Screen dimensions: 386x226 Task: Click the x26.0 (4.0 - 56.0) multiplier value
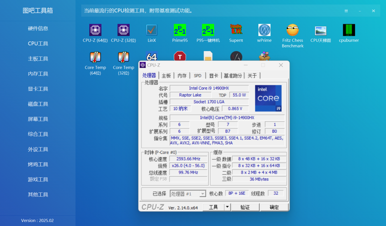point(188,166)
